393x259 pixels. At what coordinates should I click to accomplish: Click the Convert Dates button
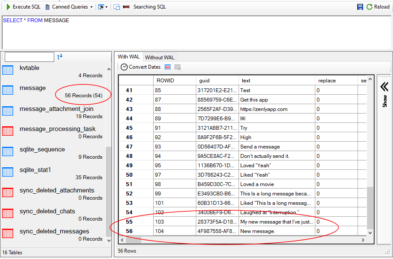140,67
